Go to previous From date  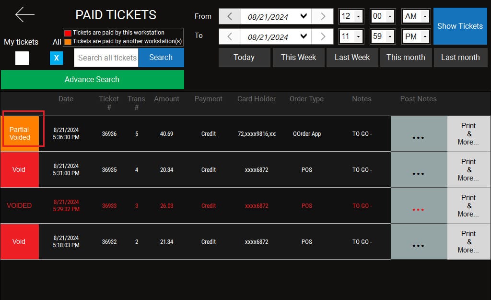point(230,17)
